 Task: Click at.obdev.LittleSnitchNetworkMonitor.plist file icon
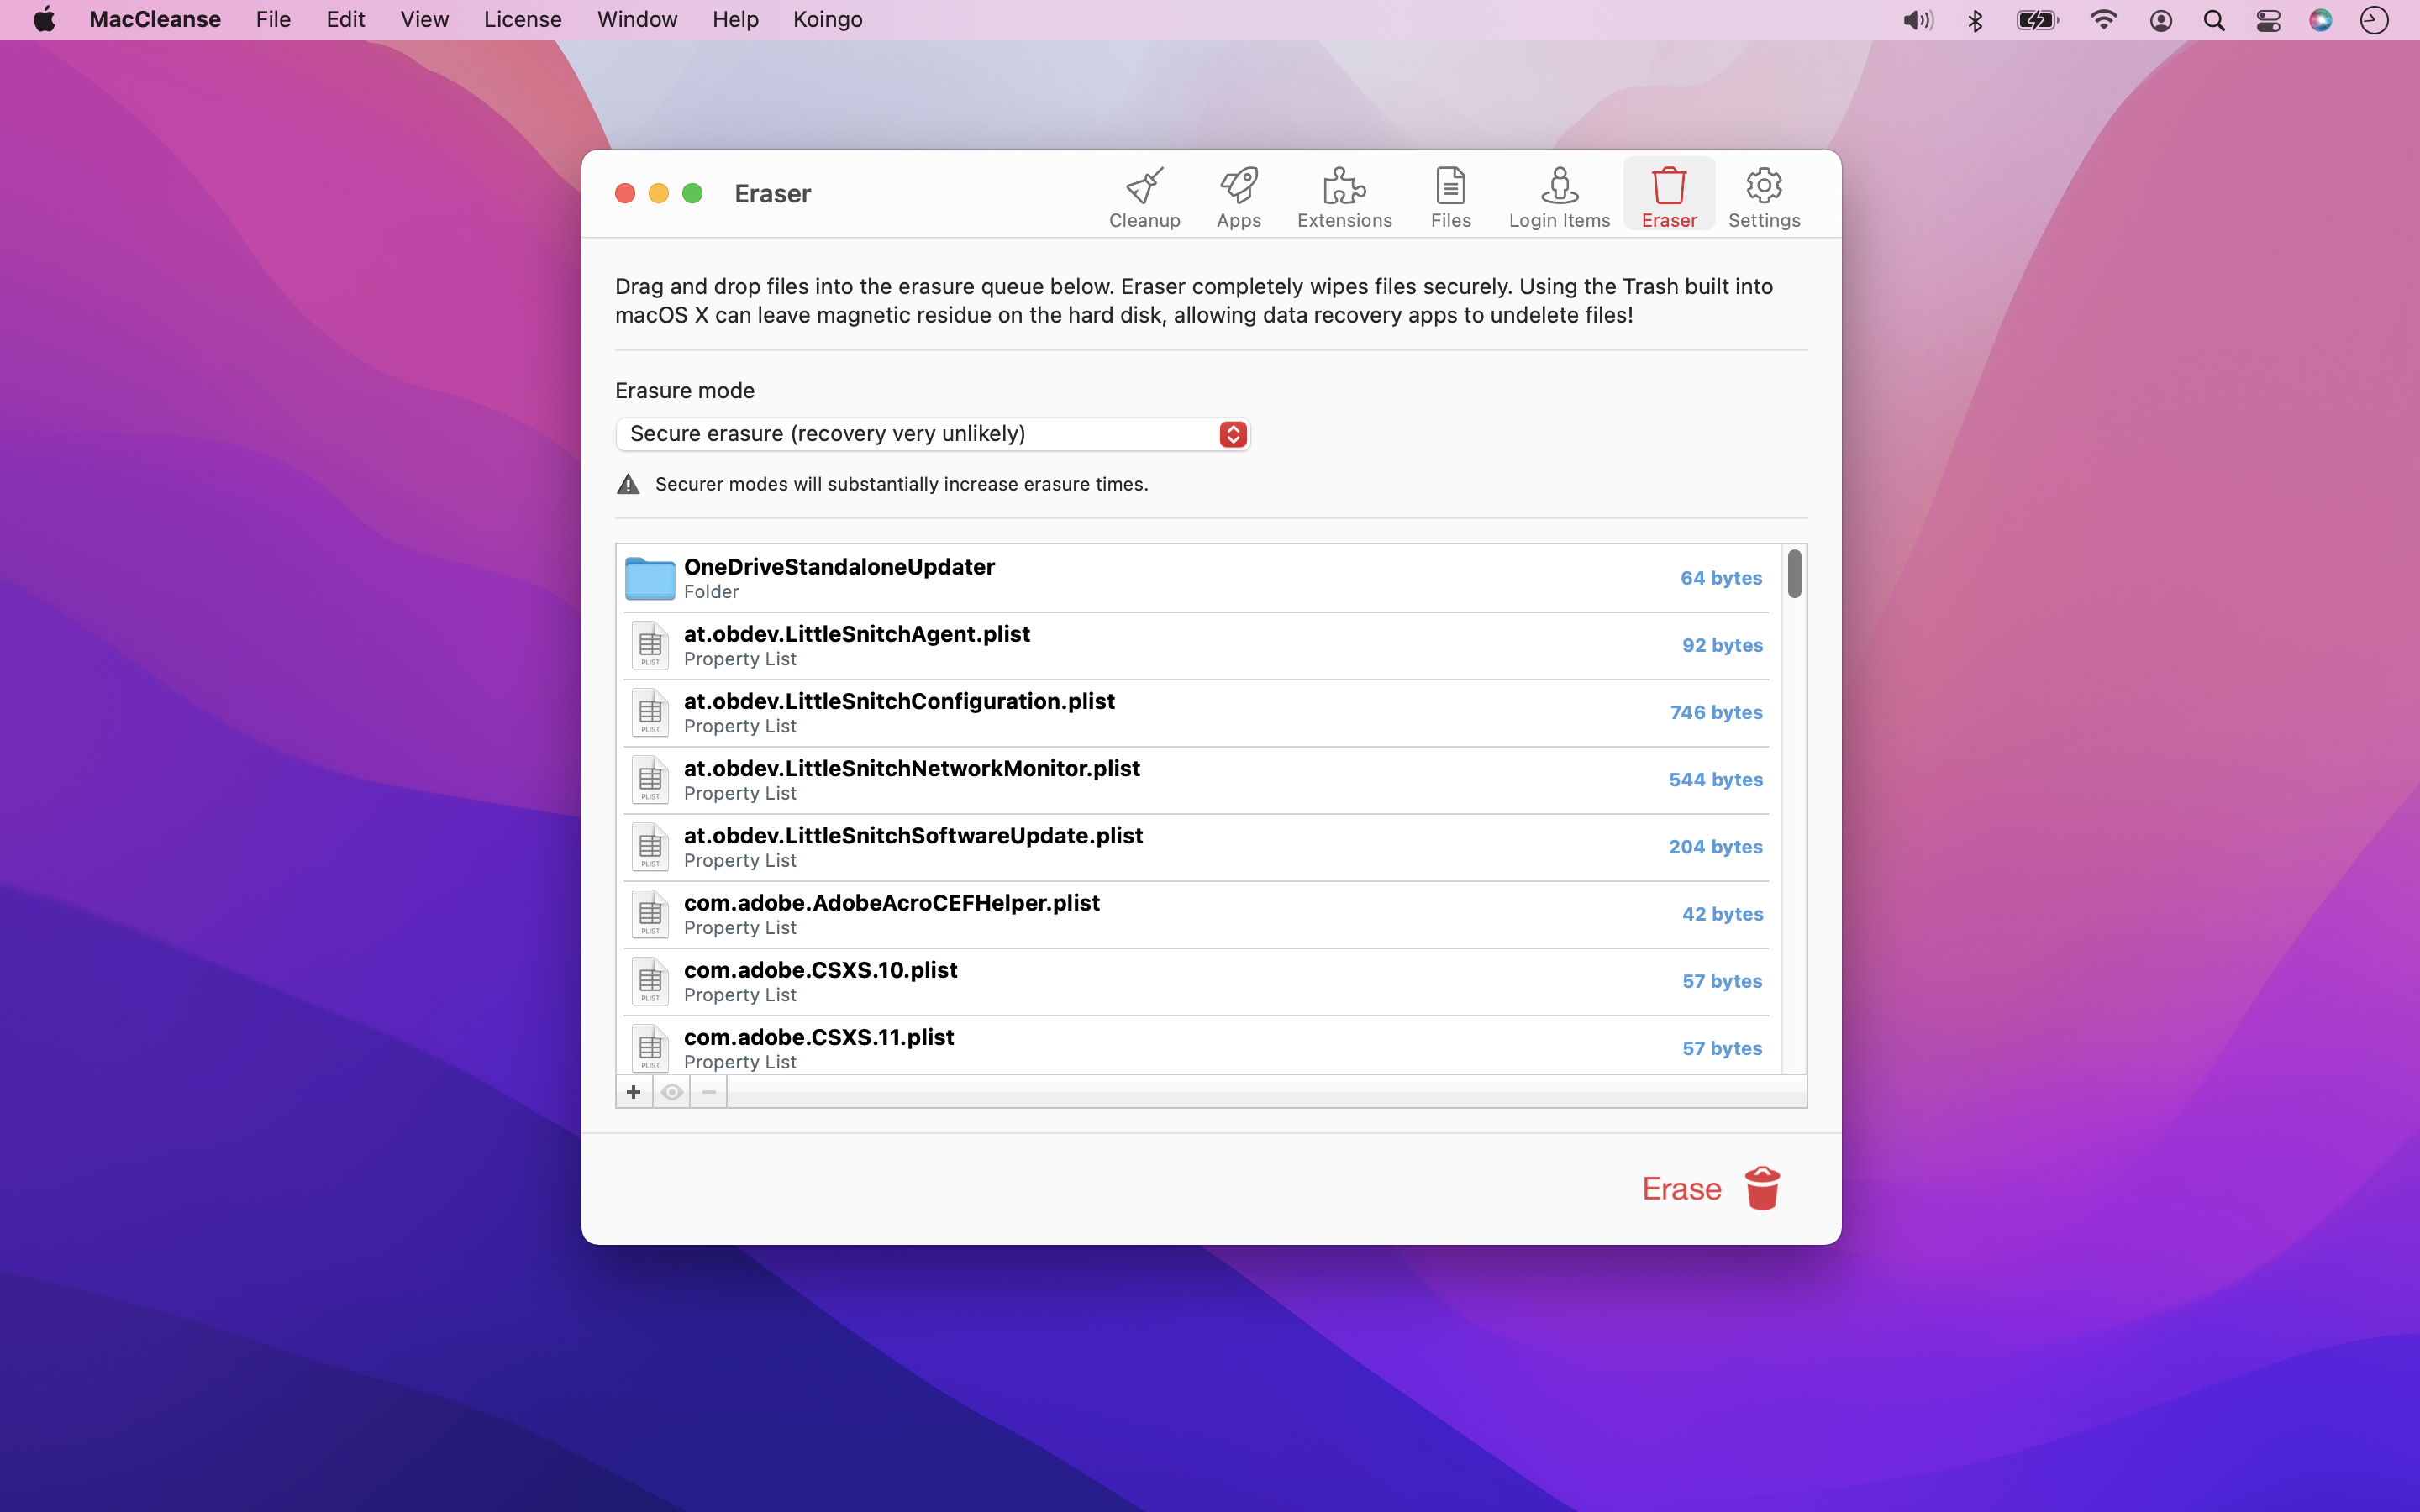point(650,779)
